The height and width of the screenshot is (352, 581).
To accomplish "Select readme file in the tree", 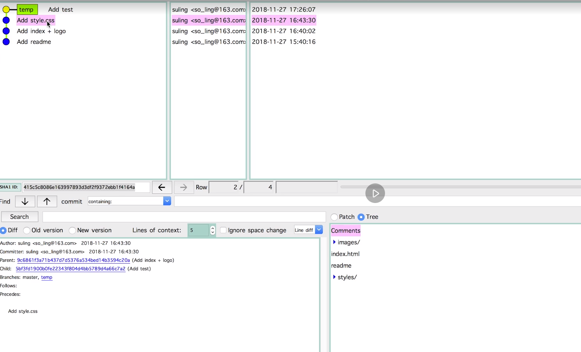I will pos(341,266).
